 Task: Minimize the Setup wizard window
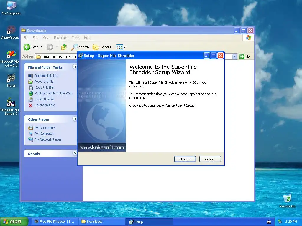point(206,56)
